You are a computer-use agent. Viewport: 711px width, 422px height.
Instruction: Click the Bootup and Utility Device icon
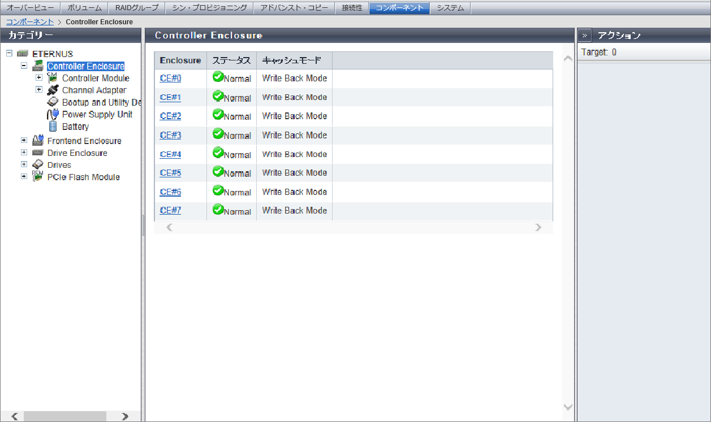[x=53, y=102]
